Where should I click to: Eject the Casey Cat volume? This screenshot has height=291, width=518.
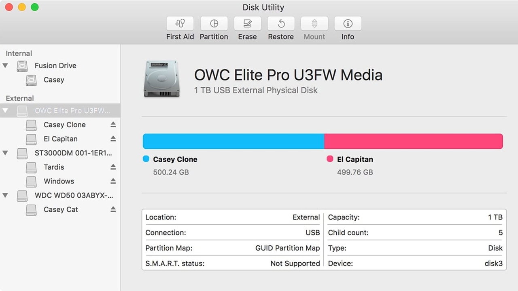pyautogui.click(x=113, y=209)
